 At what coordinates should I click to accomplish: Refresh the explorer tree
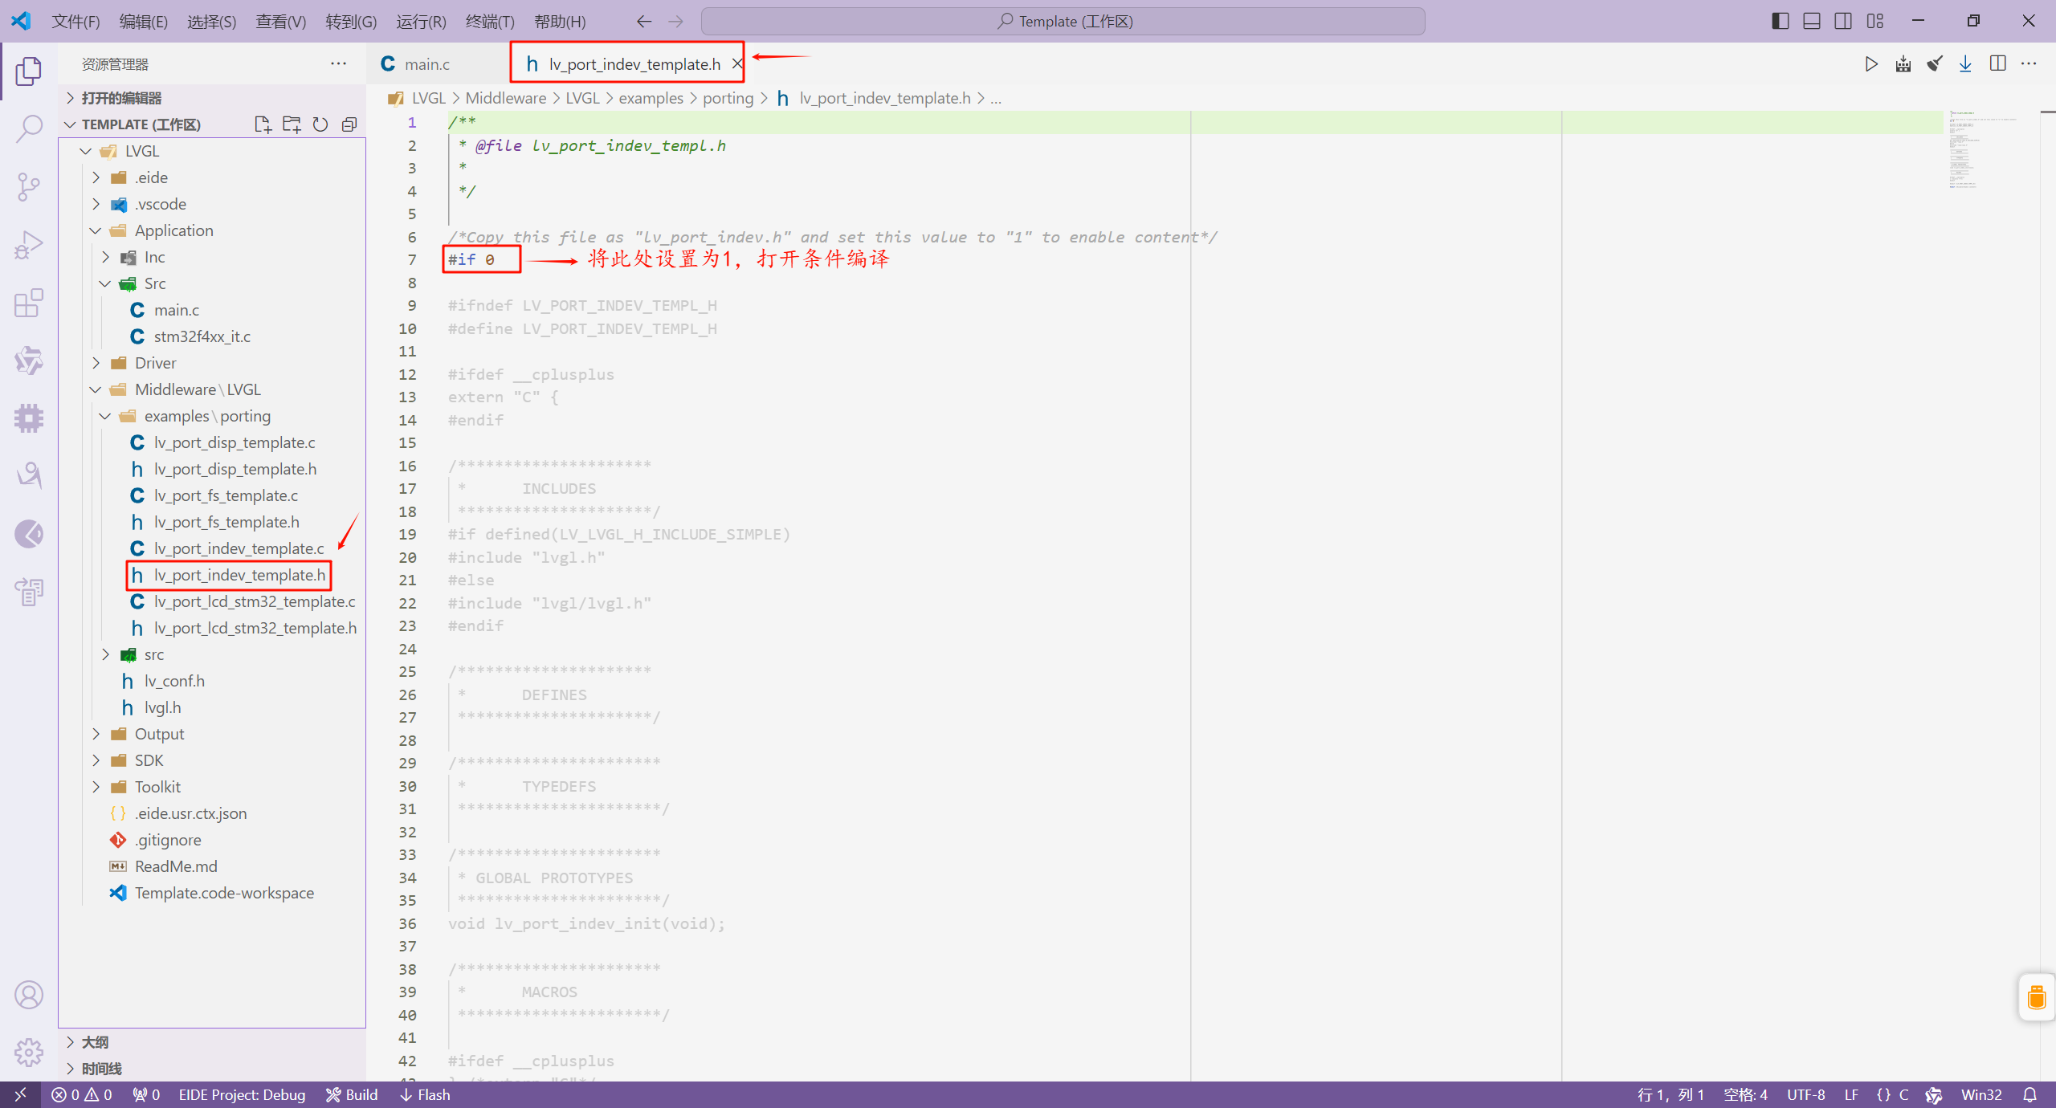pyautogui.click(x=320, y=124)
